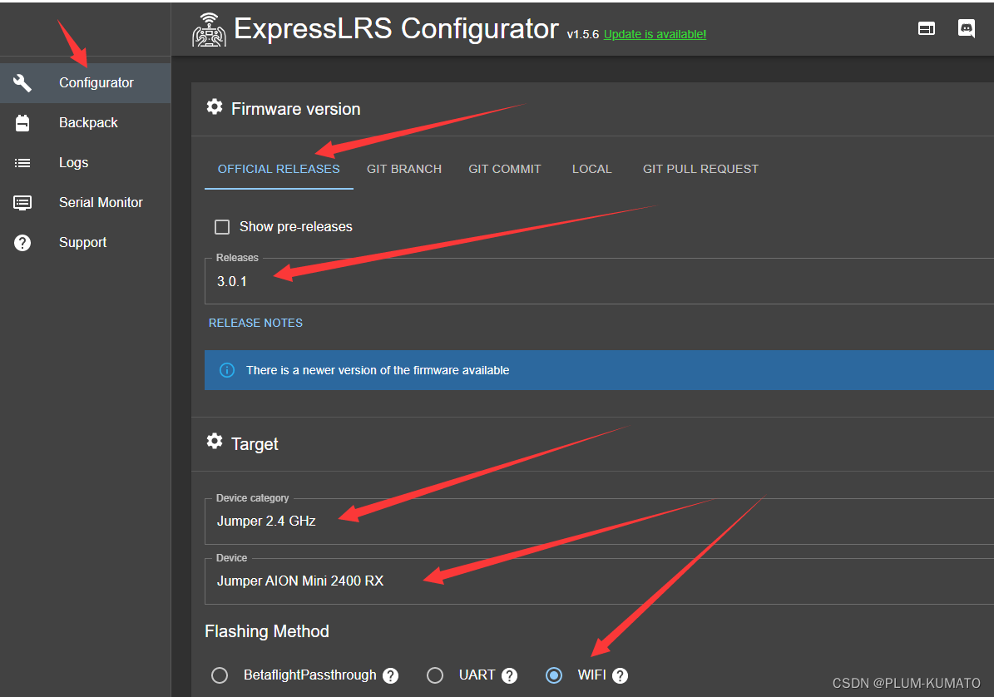Open Serial Monitor from the sidebar
The image size is (994, 697).
click(x=22, y=202)
